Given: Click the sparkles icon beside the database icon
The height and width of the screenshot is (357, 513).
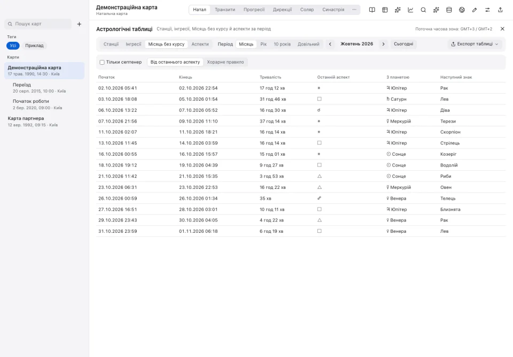Looking at the screenshot, I should click(x=436, y=10).
